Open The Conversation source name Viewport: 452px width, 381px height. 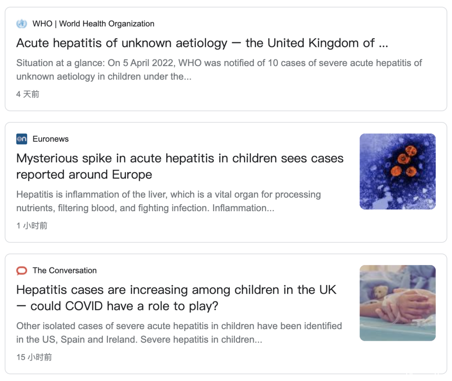tap(64, 271)
